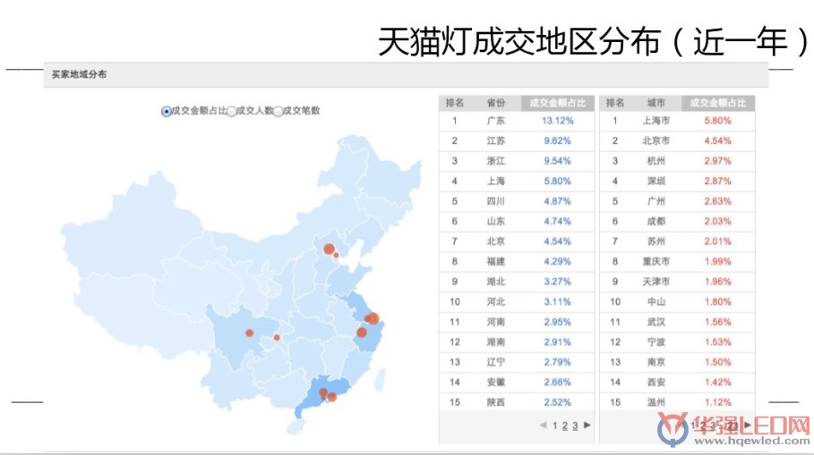
Task: Open page 3 of province ranking
Action: pyautogui.click(x=575, y=426)
